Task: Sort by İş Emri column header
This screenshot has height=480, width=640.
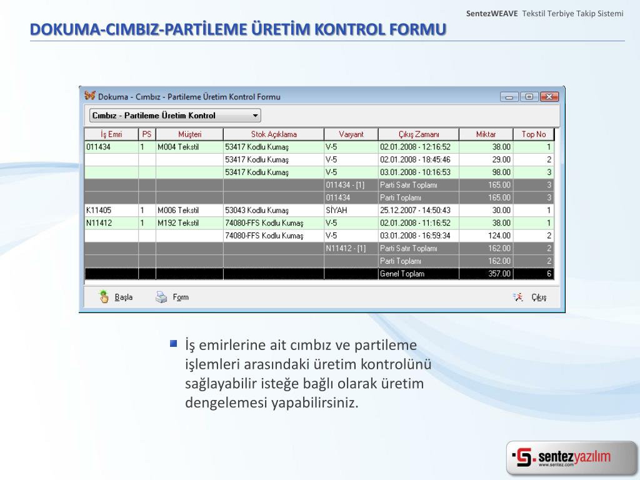Action: [x=111, y=134]
